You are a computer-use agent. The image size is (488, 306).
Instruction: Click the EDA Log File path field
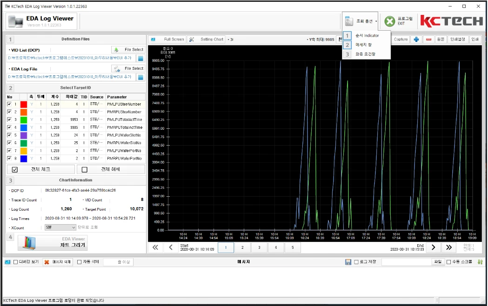71,77
